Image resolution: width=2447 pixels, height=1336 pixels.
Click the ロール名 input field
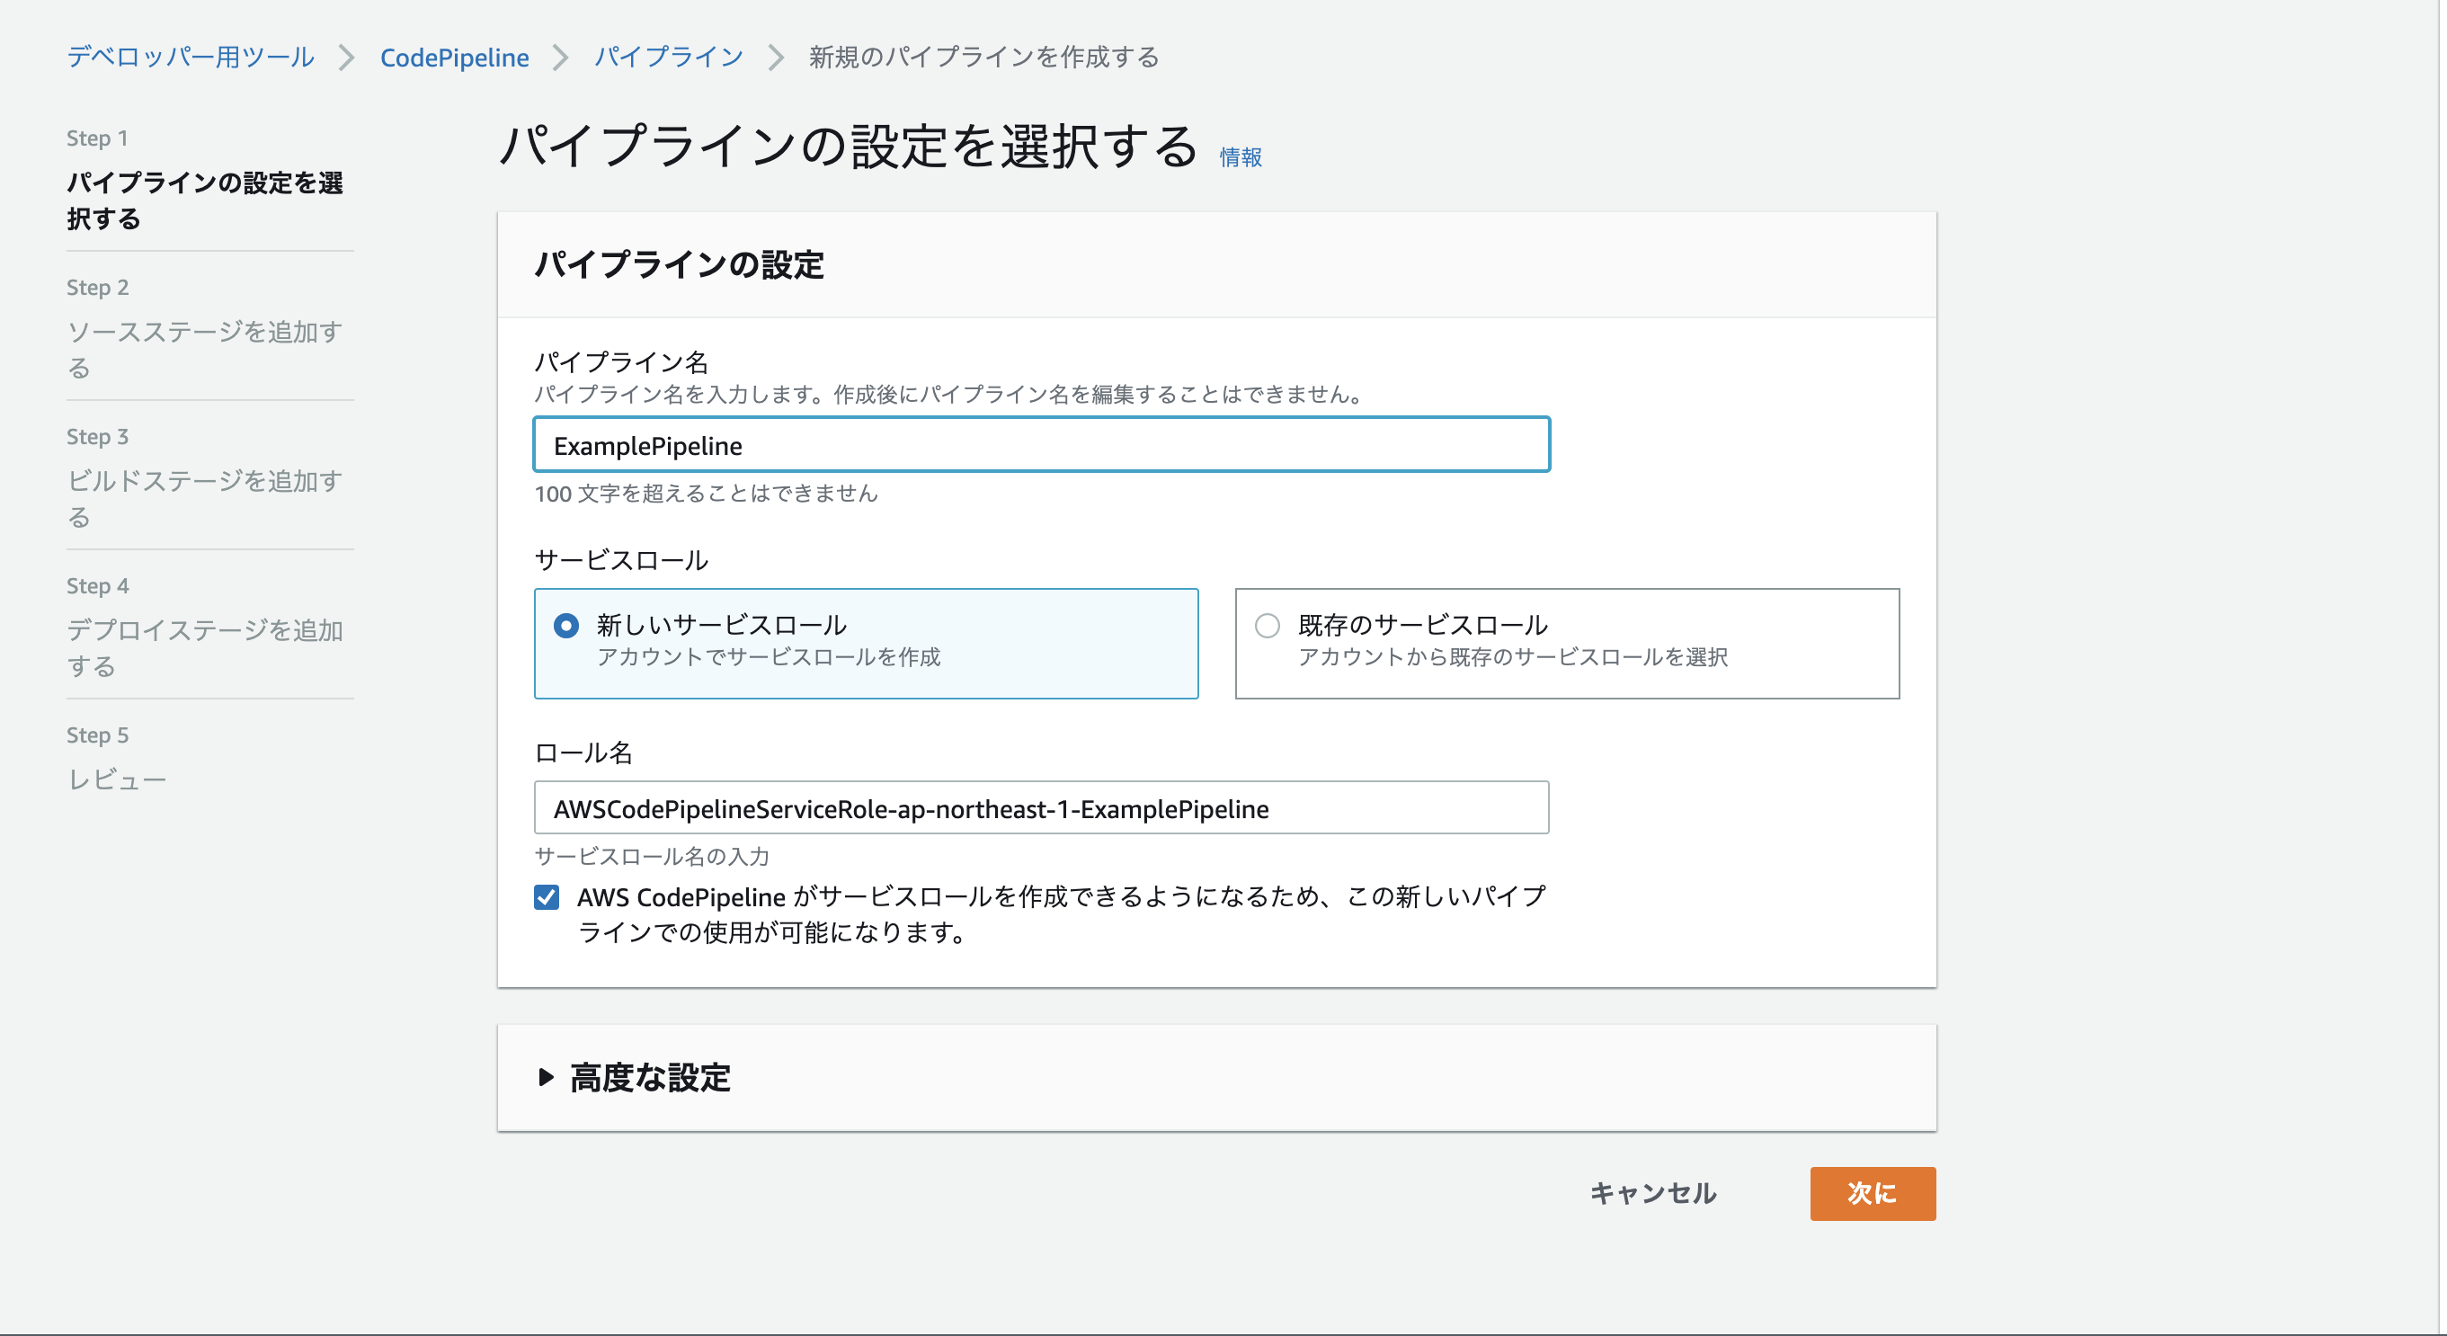coord(1041,808)
